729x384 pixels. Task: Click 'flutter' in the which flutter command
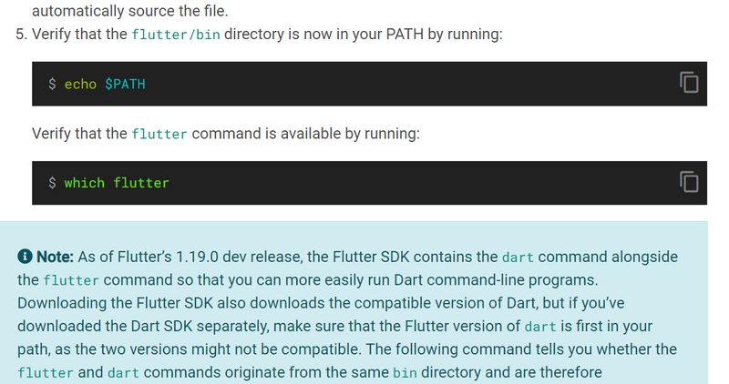click(141, 183)
